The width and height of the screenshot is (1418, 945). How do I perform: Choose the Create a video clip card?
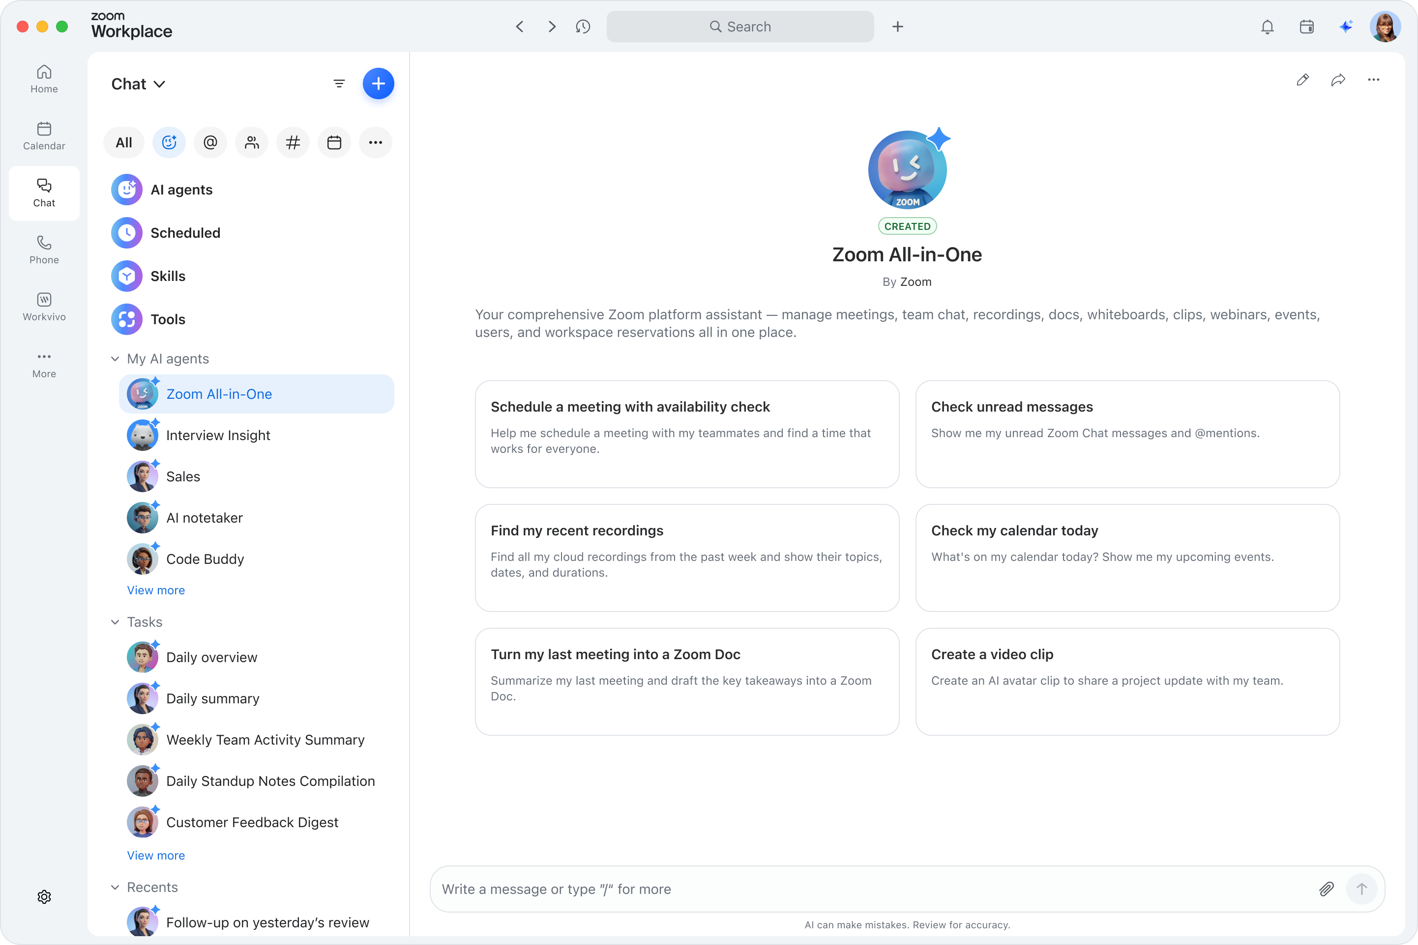click(x=1127, y=682)
